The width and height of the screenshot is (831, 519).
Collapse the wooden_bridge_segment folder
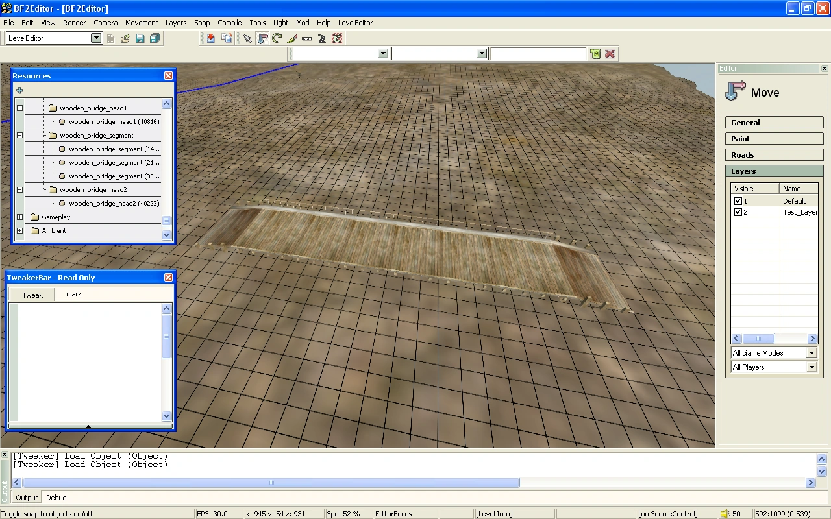[19, 136]
